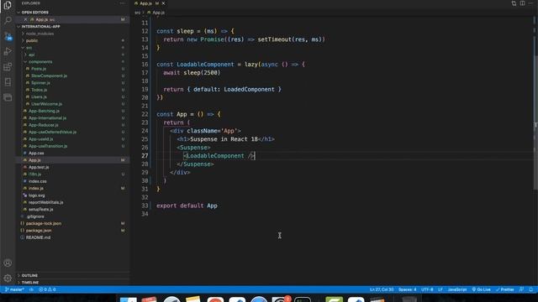The image size is (538, 302).
Task: Synchronize changes in status bar
Action: coord(31,289)
